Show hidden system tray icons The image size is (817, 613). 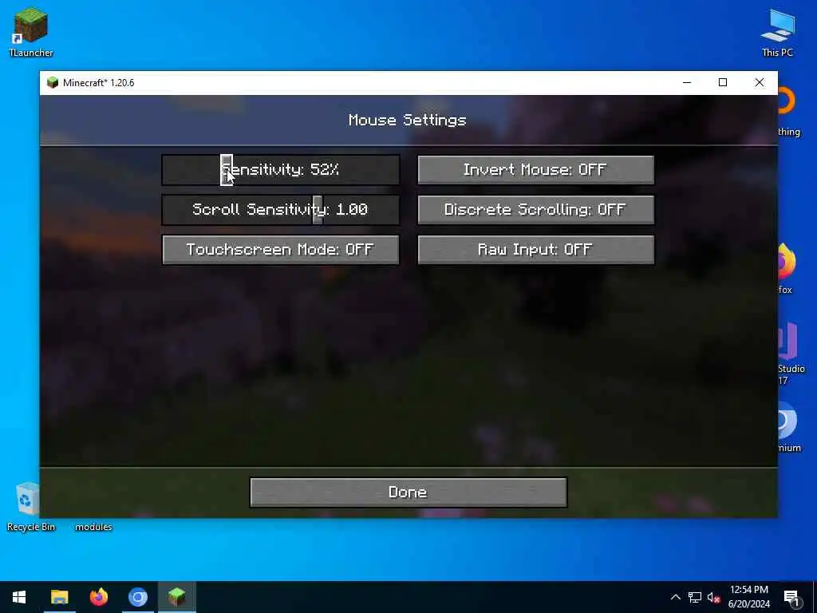point(675,597)
